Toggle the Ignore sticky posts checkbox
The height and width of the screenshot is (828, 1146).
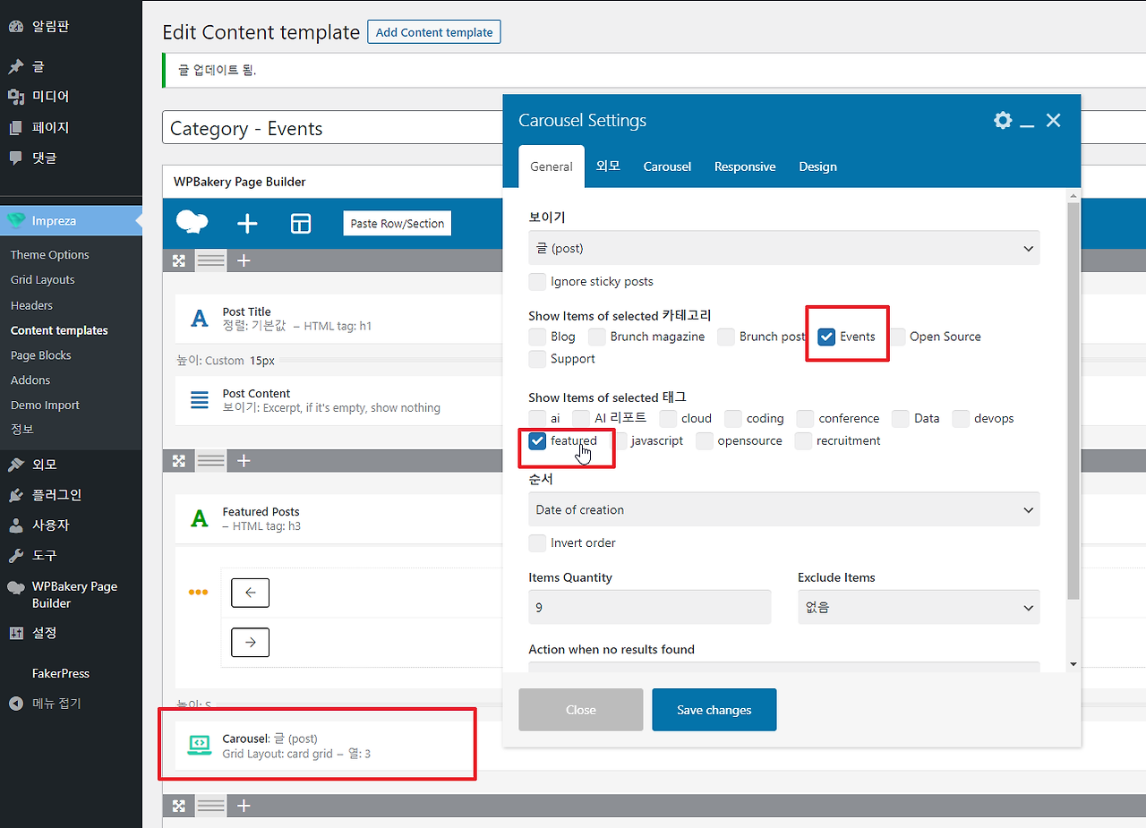pyautogui.click(x=537, y=281)
